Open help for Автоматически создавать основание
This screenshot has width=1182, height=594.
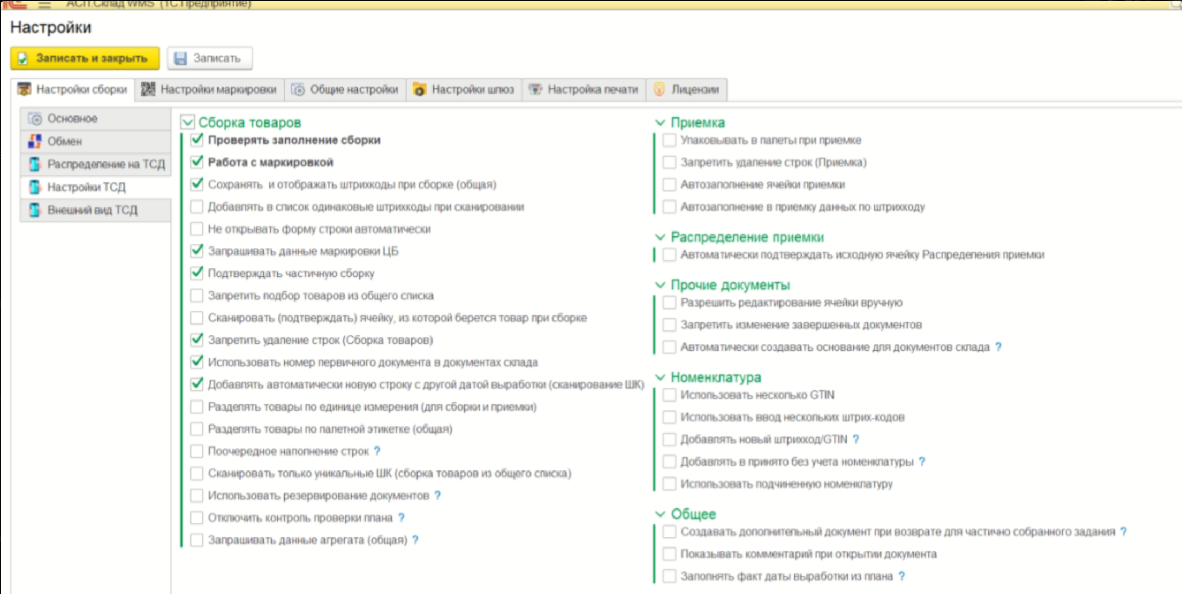click(x=998, y=347)
